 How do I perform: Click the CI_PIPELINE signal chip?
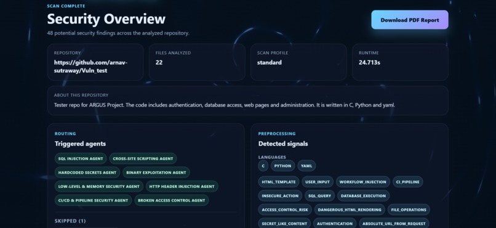point(408,182)
